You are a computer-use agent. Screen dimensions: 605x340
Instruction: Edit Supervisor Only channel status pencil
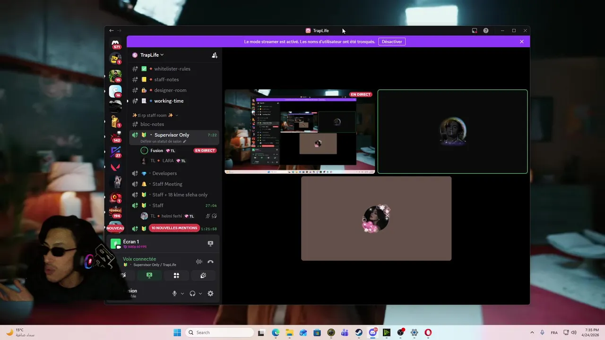tap(185, 142)
